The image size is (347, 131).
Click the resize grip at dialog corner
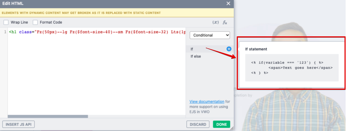coord(232,128)
